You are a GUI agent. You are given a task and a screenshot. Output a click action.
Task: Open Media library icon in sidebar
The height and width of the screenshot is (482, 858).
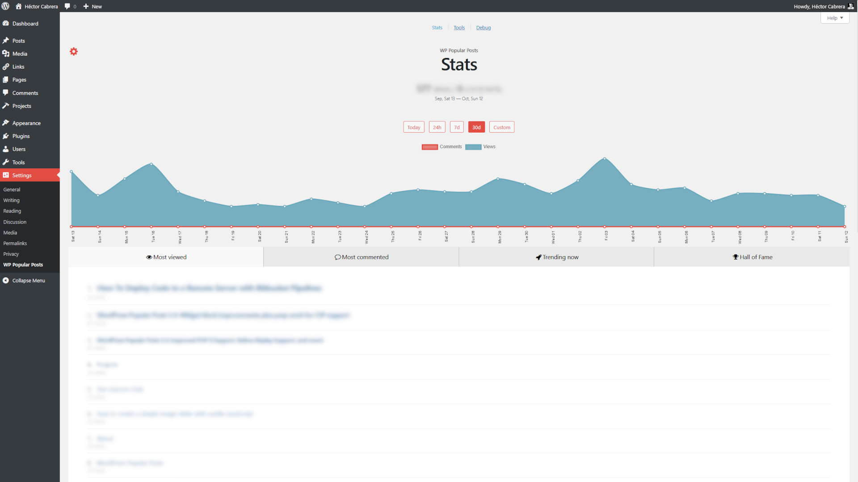pos(6,54)
